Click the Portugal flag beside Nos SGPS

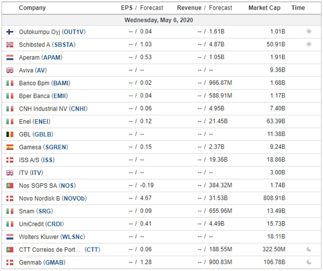click(10, 186)
